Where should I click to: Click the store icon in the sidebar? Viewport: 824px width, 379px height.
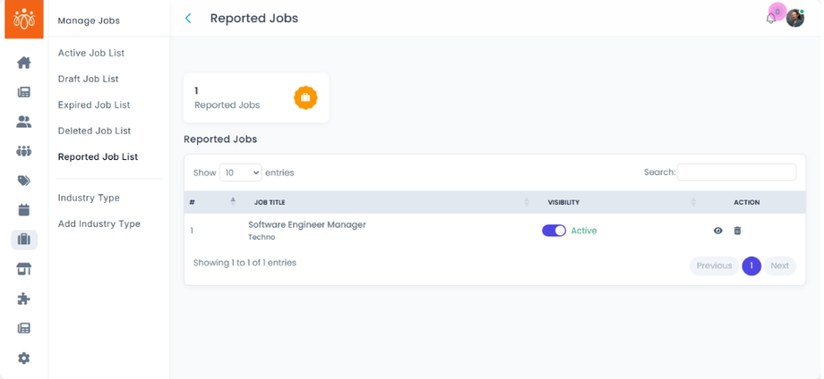pyautogui.click(x=24, y=269)
